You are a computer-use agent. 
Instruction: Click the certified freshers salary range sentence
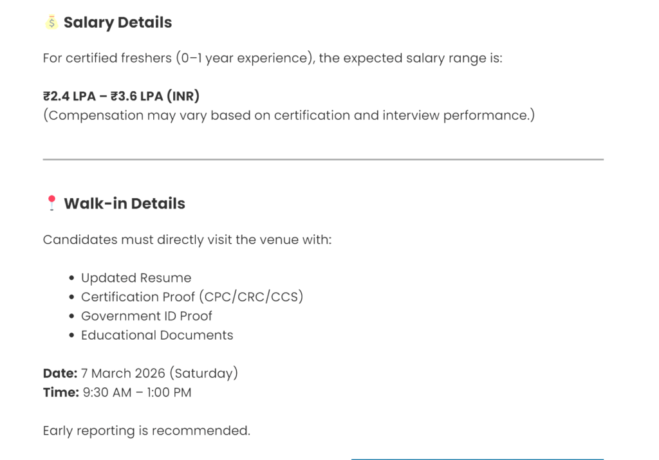point(272,58)
